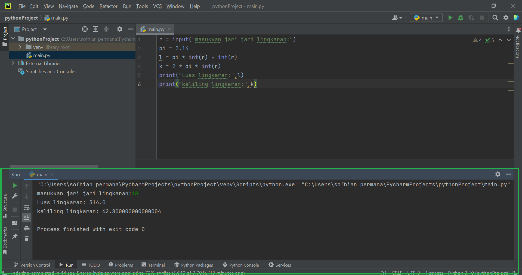522x275 pixels.
Task: Open Python Console tool window
Action: pos(241,265)
